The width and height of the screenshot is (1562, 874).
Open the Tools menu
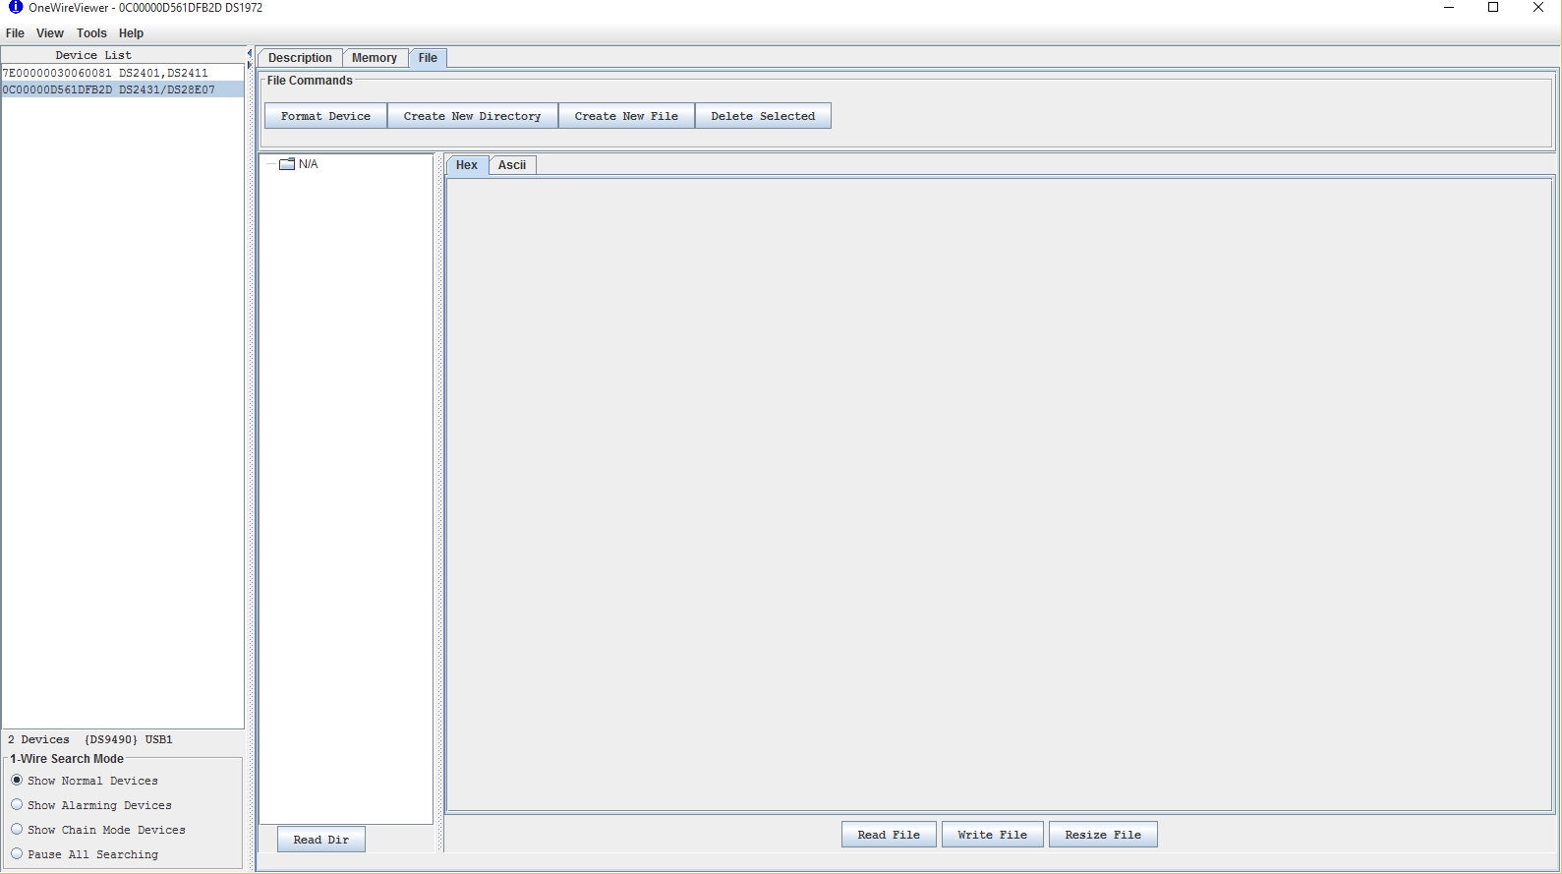(91, 33)
